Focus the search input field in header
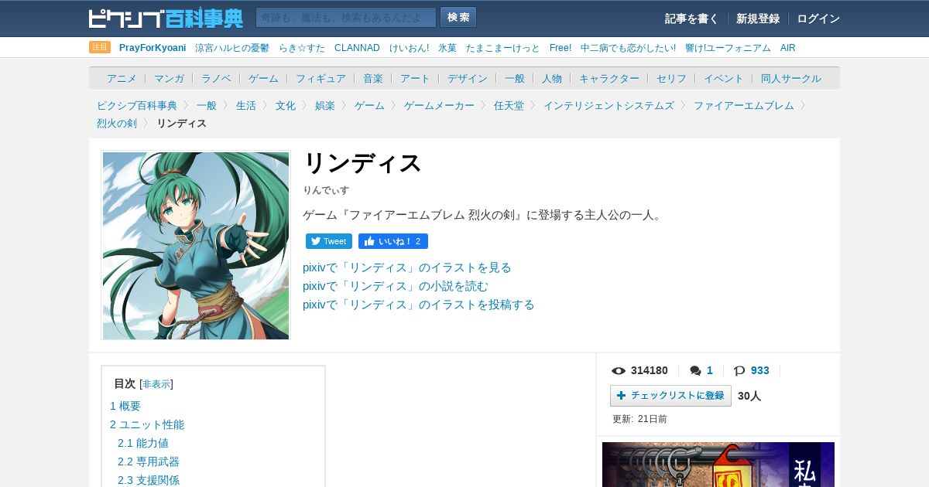Viewport: 929px width, 487px height. coord(346,17)
